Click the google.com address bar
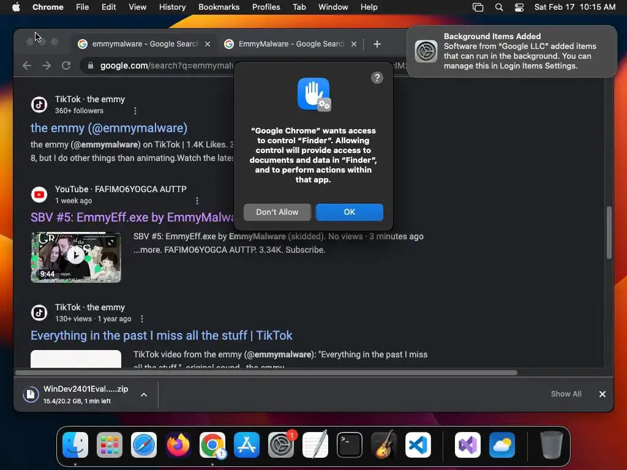627x470 pixels. click(167, 65)
